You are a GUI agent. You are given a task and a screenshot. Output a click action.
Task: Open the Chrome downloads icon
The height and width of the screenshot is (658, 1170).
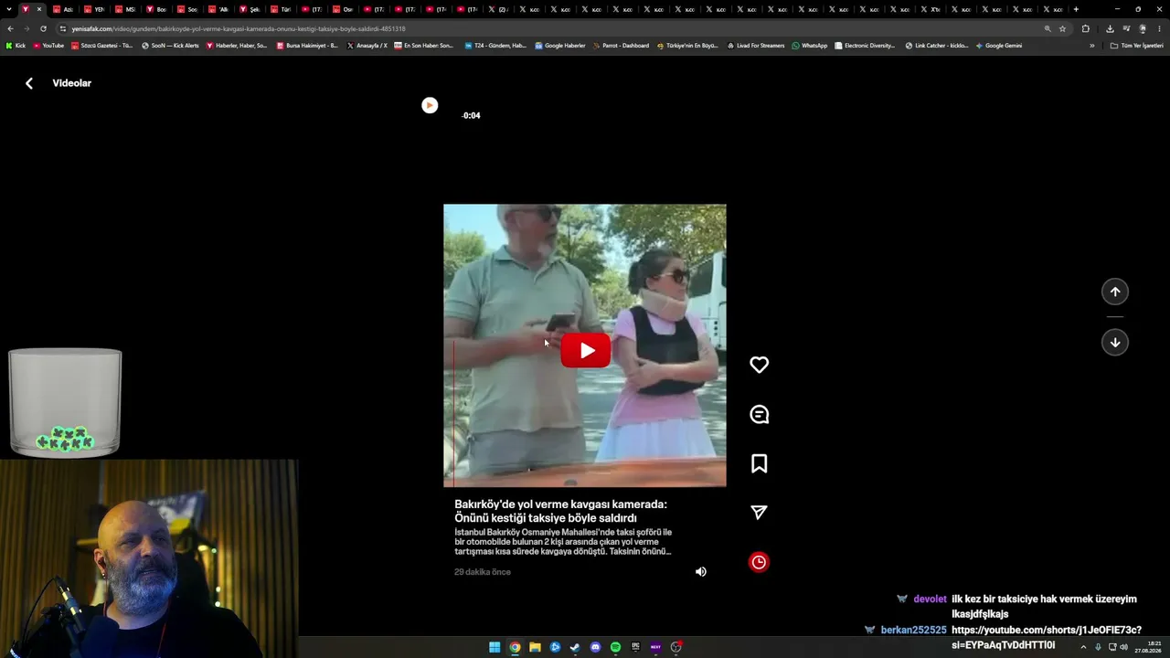(x=1110, y=28)
